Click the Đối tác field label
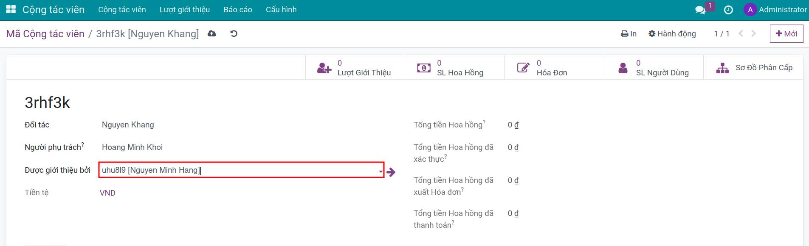 (37, 125)
